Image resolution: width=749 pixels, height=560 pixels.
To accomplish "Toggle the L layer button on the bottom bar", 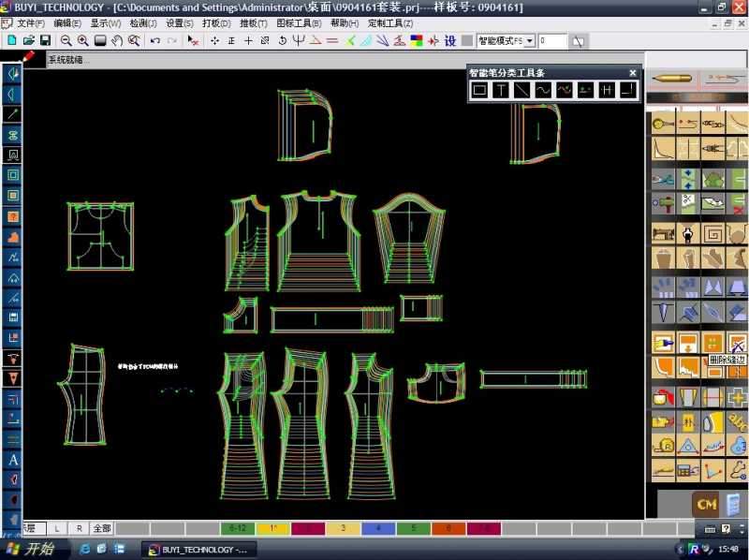I will (x=54, y=528).
